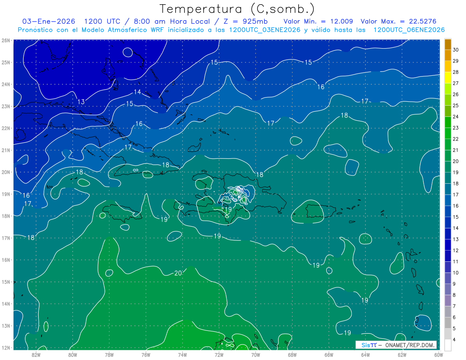
Task: Click the color bar label '11'
Action: pyautogui.click(x=456, y=261)
